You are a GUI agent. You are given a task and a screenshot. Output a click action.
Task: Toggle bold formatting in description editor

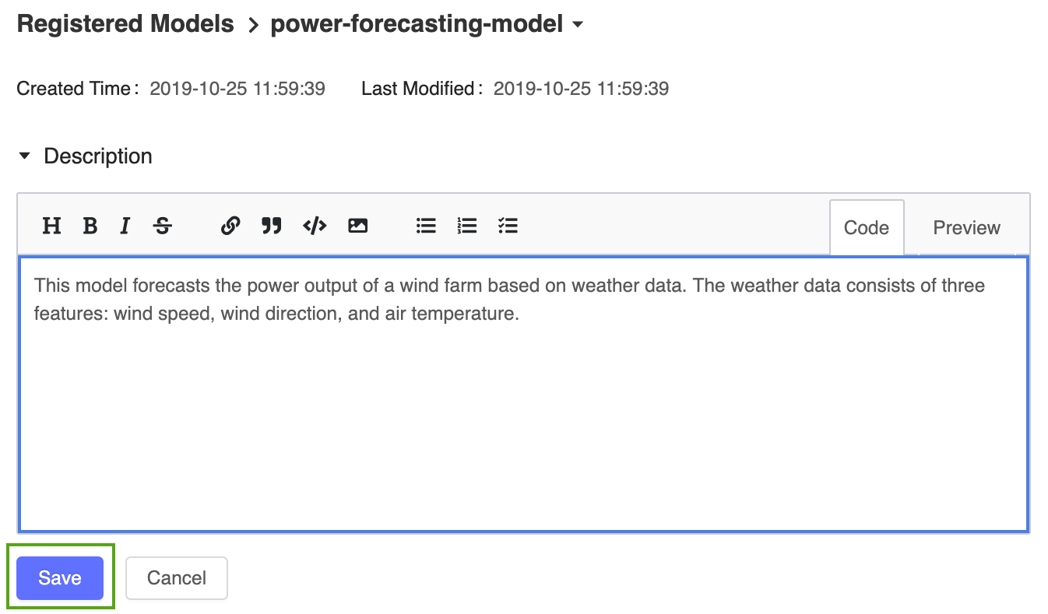point(90,226)
